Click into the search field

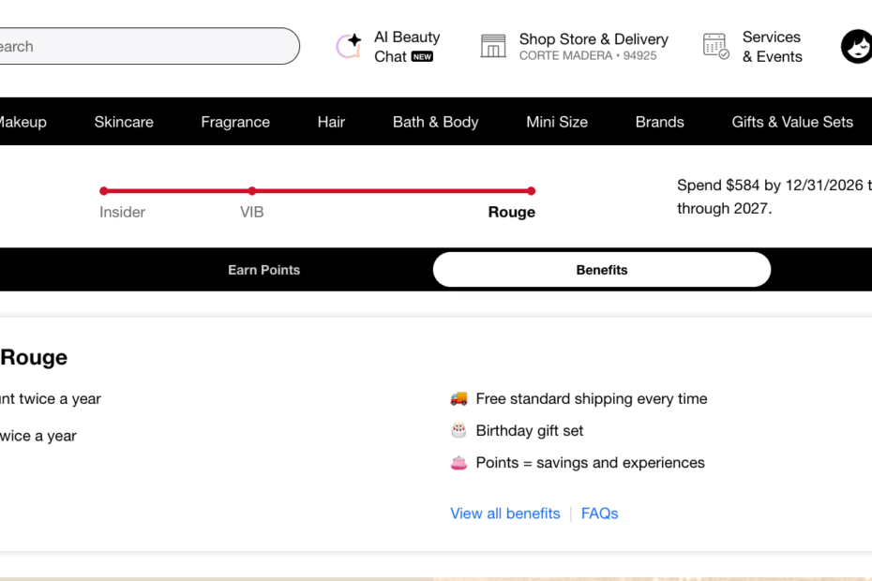[x=147, y=46]
